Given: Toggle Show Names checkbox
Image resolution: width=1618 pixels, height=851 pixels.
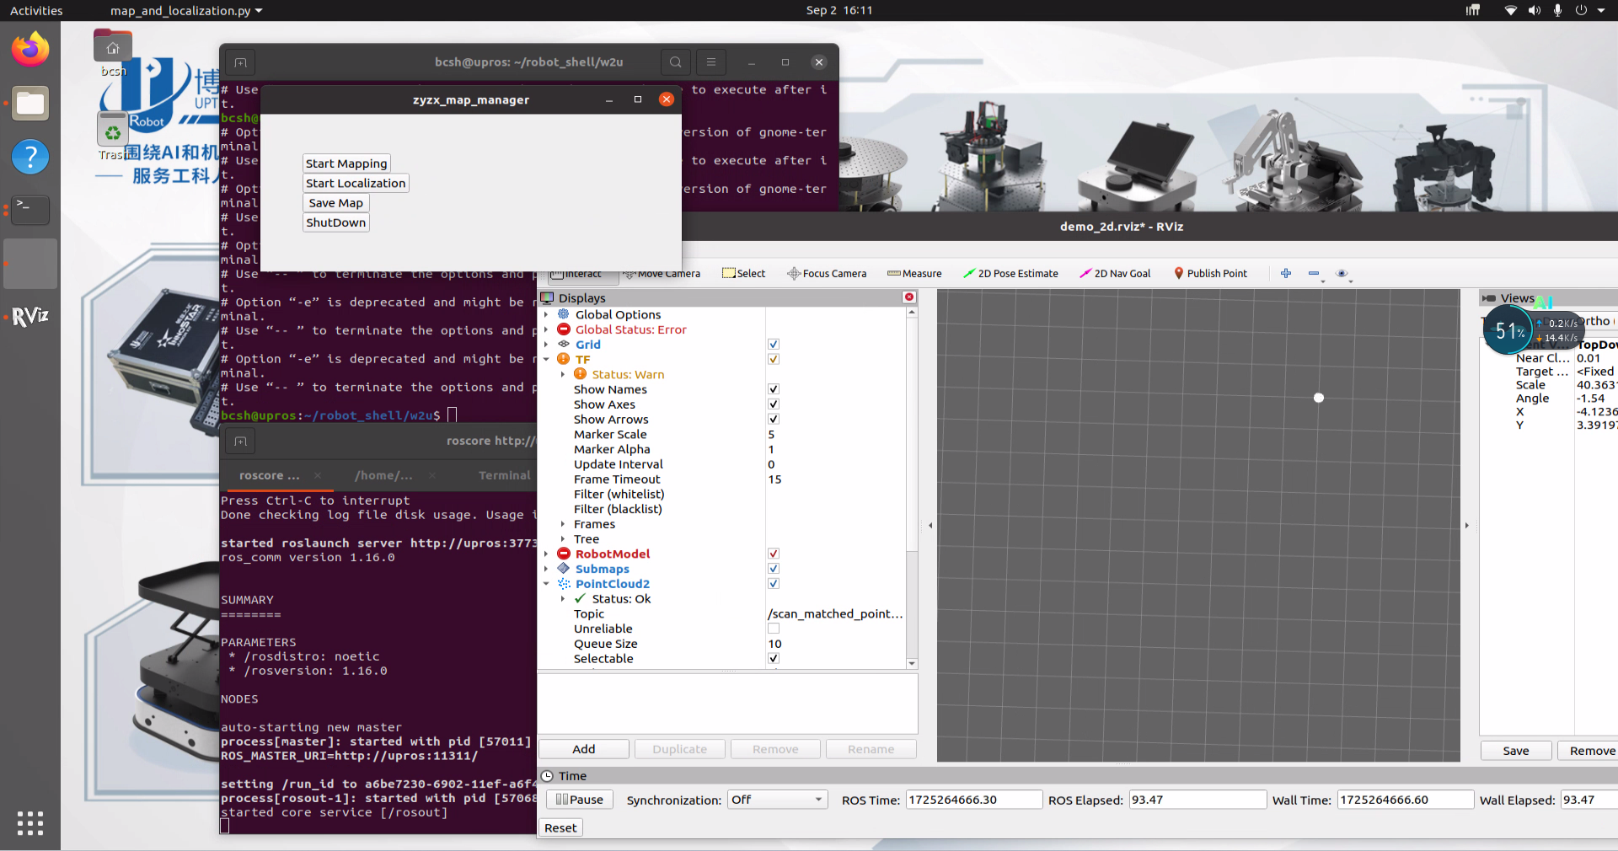Looking at the screenshot, I should pos(774,389).
